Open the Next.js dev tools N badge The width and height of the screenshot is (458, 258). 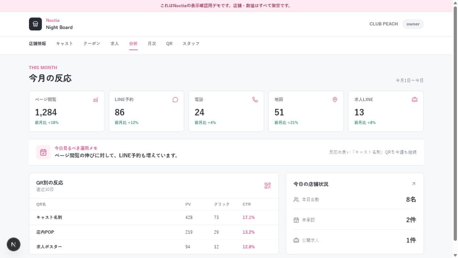pos(13,244)
